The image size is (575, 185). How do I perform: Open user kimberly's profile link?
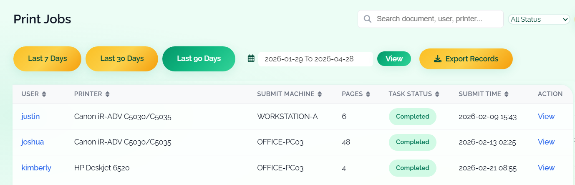[x=36, y=168]
